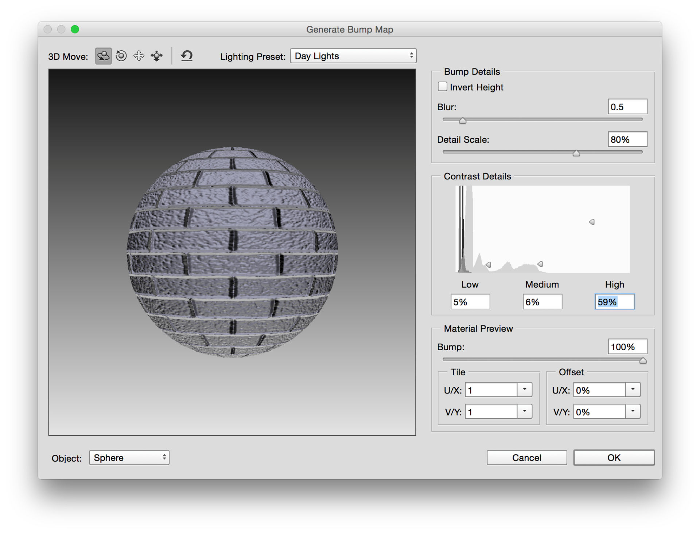Open the Tile V/Y dropdown arrow
The width and height of the screenshot is (700, 534).
click(x=525, y=411)
